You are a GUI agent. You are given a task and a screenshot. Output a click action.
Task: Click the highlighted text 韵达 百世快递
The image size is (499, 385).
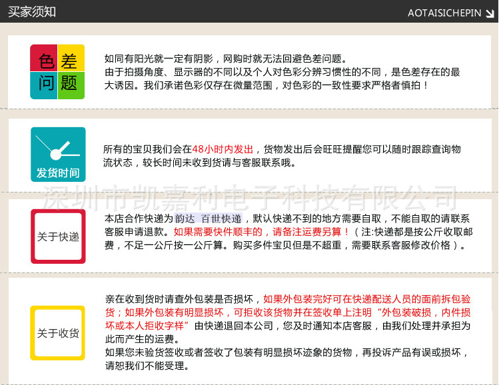[208, 218]
